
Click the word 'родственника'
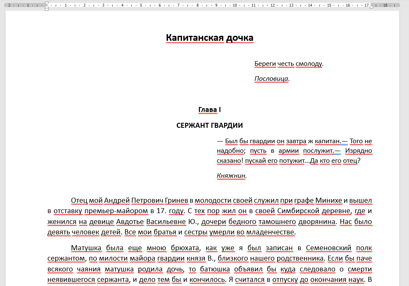coord(300,258)
